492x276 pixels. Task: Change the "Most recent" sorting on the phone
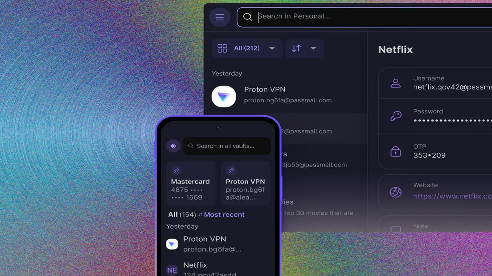point(221,215)
